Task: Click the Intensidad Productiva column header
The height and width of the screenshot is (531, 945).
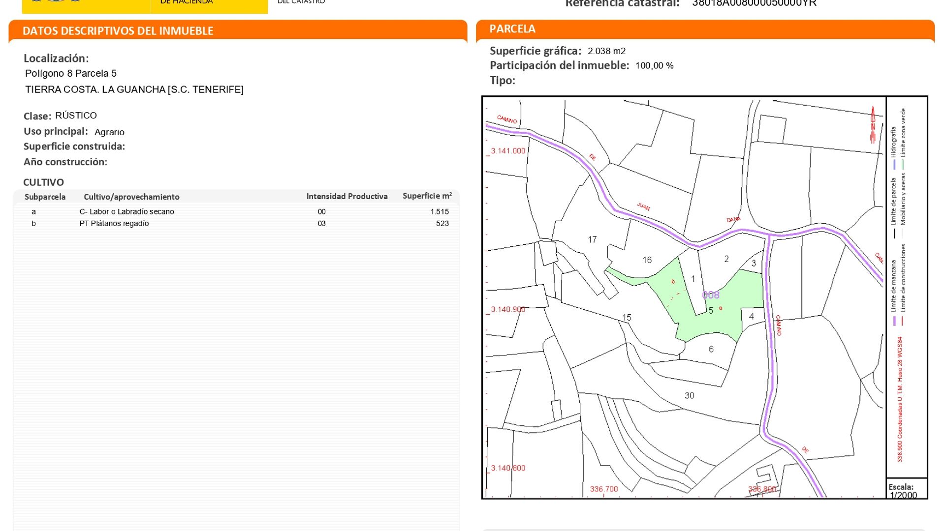Action: coord(346,196)
